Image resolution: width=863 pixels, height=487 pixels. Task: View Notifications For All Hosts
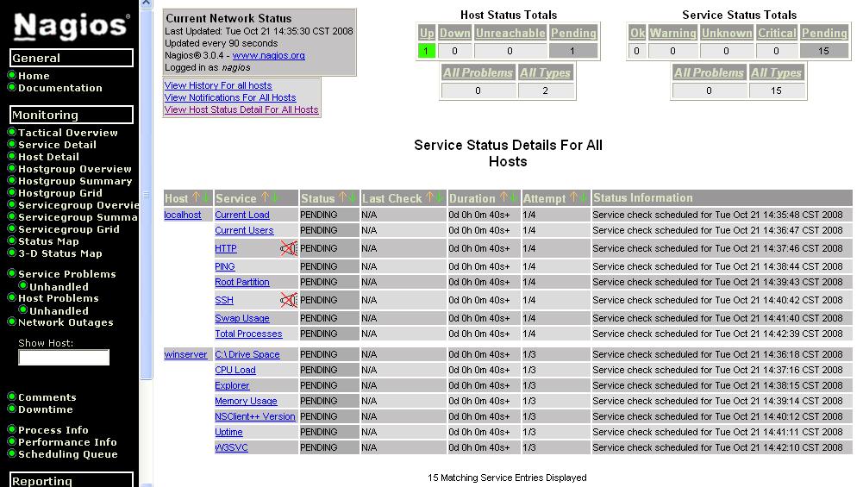pyautogui.click(x=230, y=97)
